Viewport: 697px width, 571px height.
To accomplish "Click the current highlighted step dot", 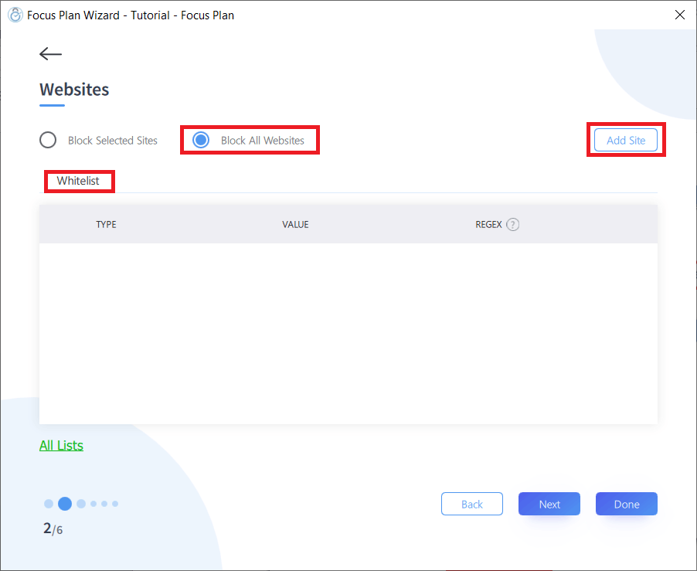I will [64, 503].
